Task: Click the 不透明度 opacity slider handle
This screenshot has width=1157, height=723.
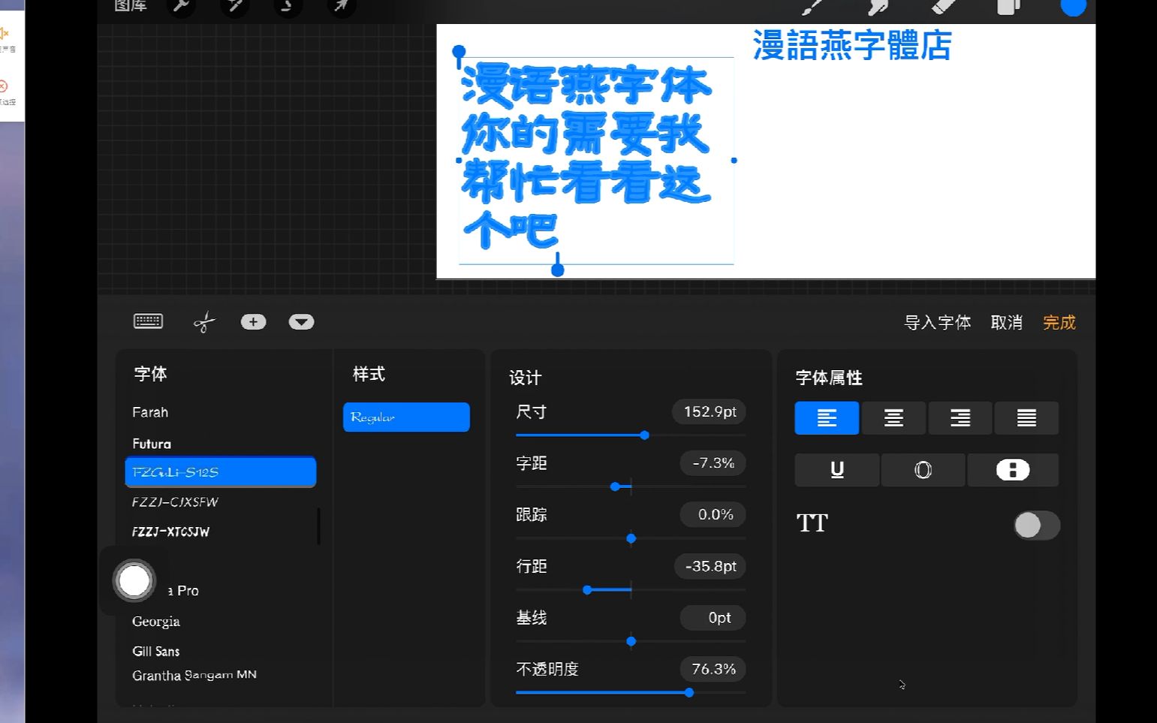Action: coord(689,692)
